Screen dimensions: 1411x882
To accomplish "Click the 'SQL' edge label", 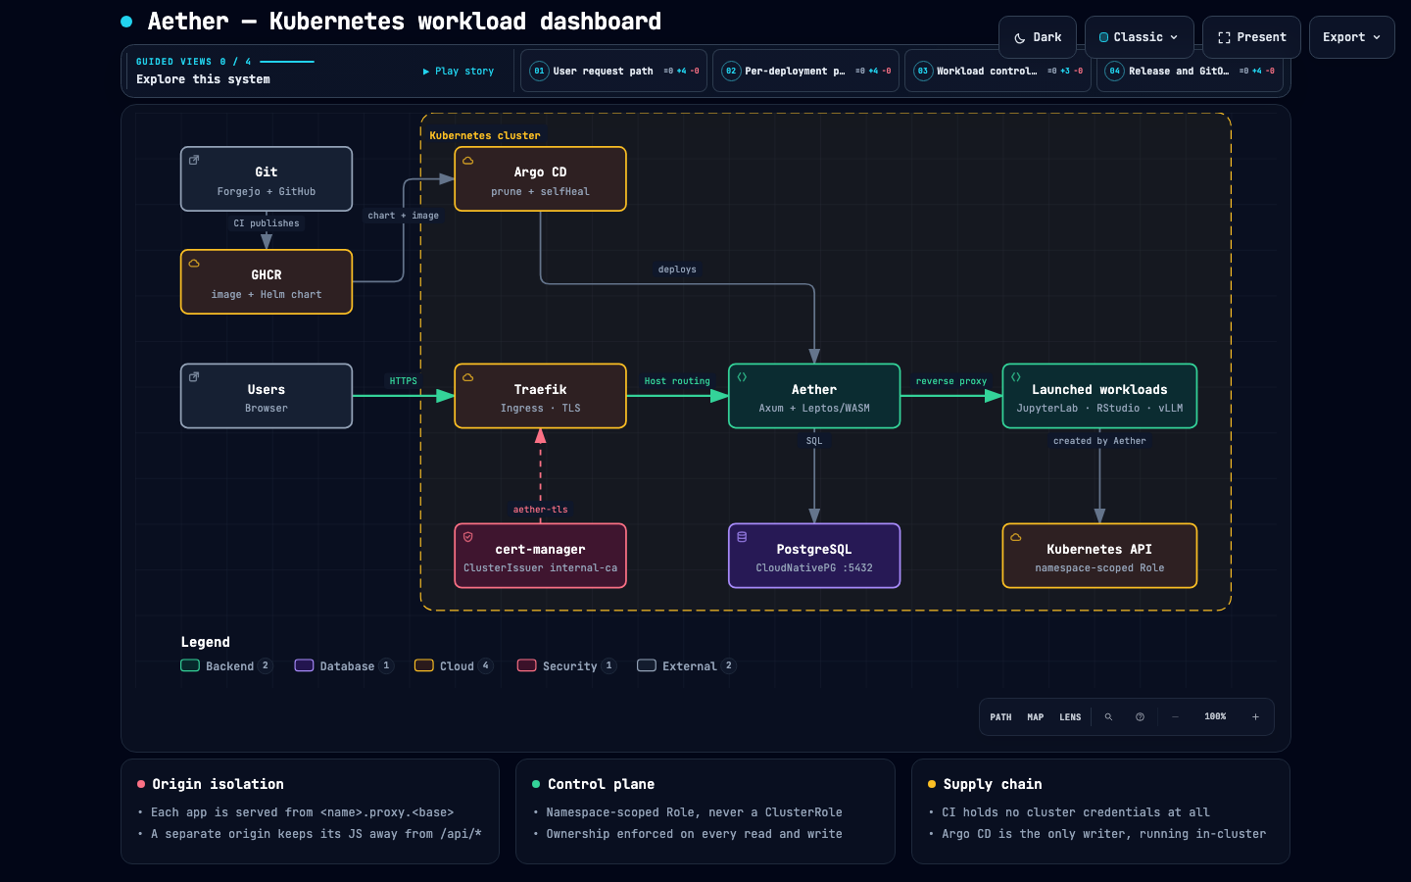I will point(814,441).
